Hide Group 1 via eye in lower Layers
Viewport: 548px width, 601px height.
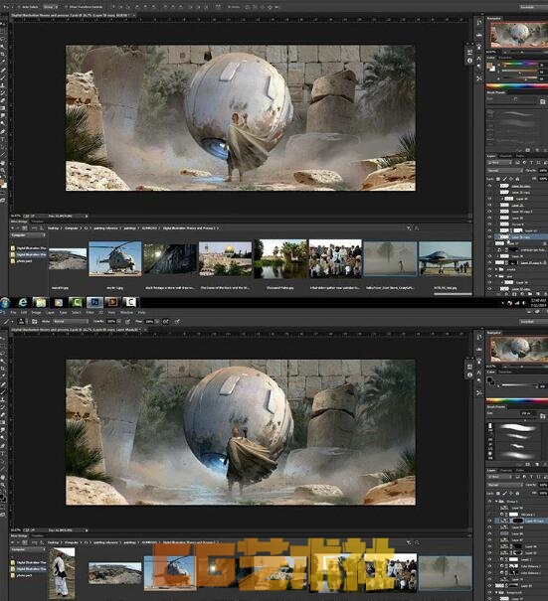489,502
